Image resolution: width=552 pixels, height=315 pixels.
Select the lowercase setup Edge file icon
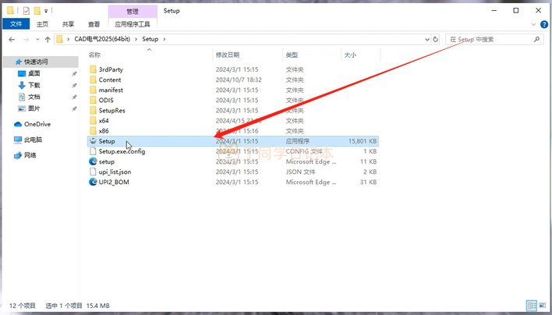coord(93,161)
